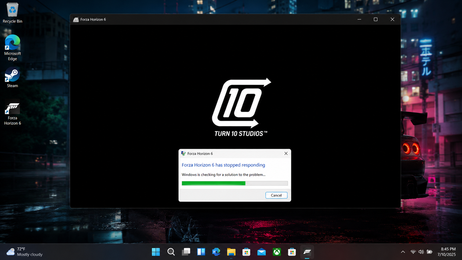462x260 pixels.
Task: Open the Store icon beside the Forza taskbar icon
Action: coord(292,252)
